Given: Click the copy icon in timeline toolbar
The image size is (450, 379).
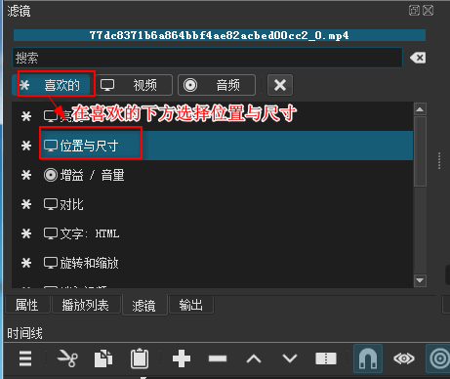Looking at the screenshot, I should pyautogui.click(x=103, y=358).
